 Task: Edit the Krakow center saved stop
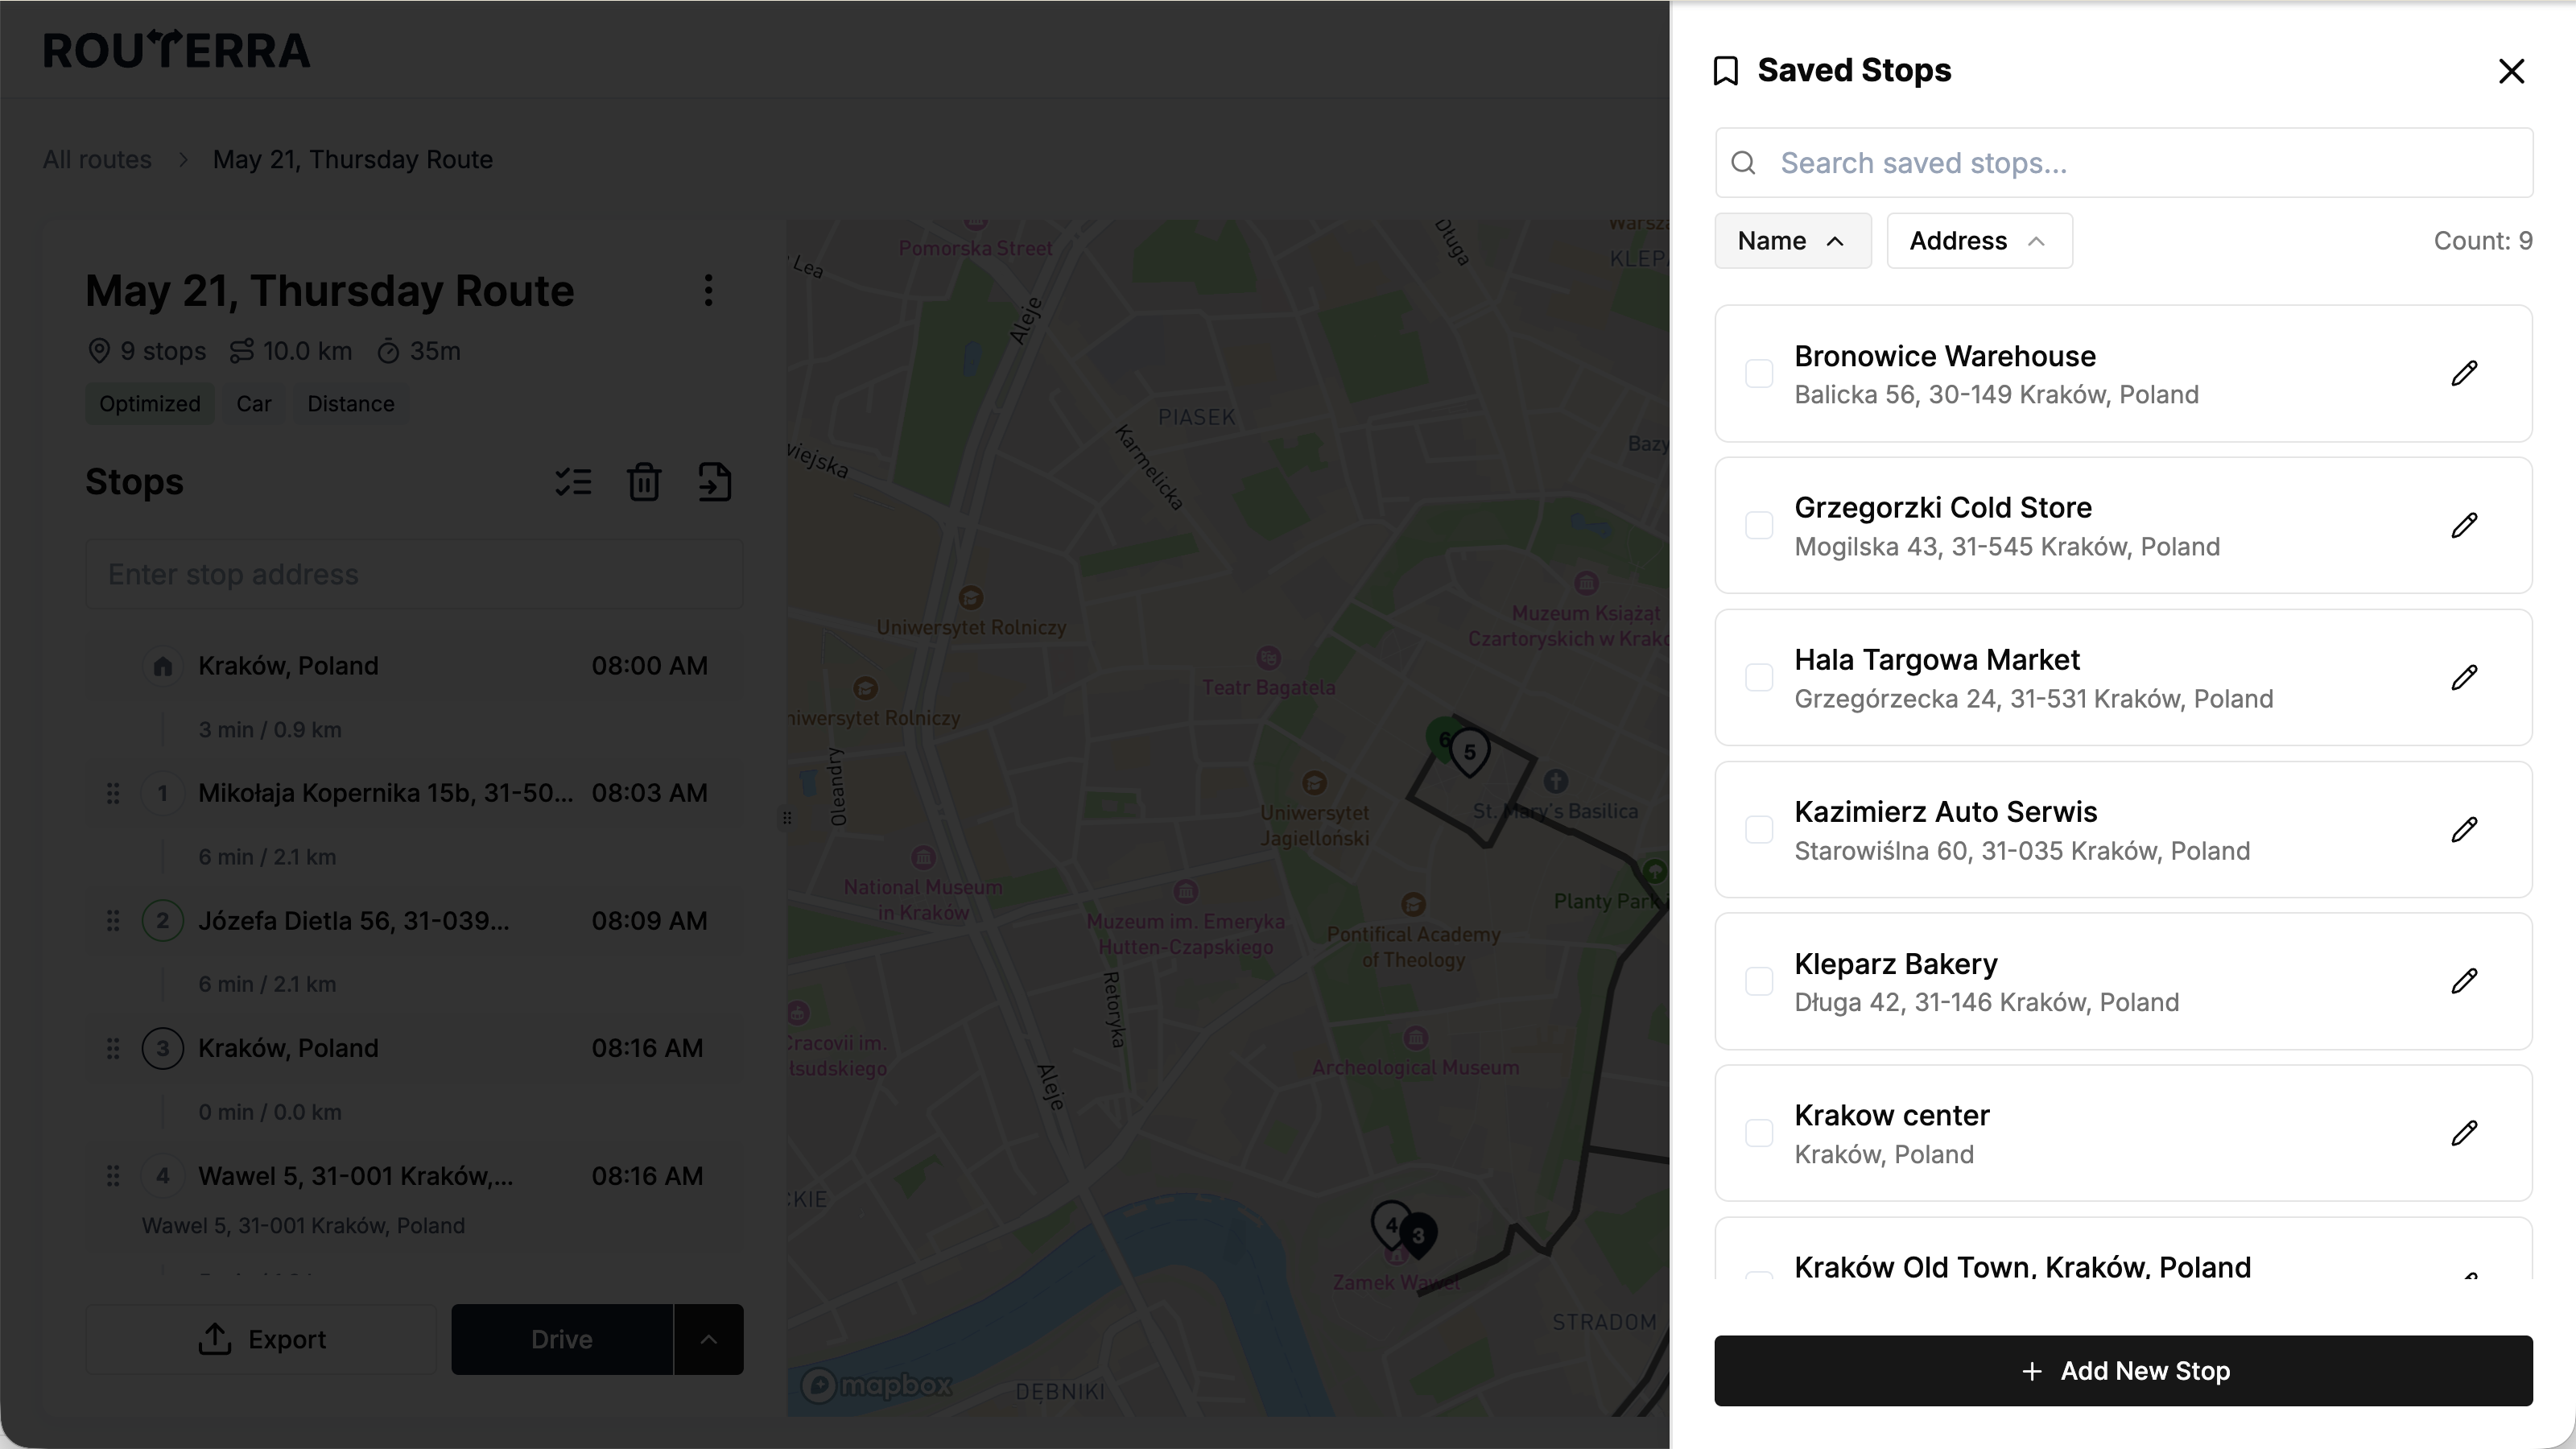[2464, 1133]
